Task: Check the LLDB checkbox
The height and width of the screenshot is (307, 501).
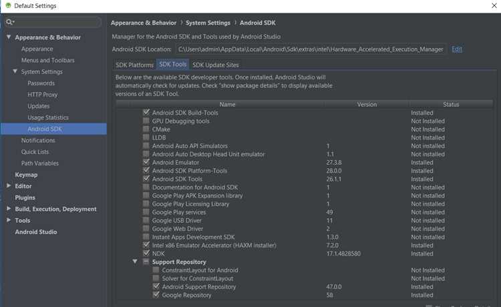Action: 146,137
